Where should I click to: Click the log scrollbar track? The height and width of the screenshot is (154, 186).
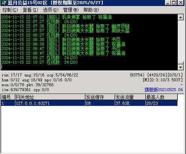click(x=180, y=41)
